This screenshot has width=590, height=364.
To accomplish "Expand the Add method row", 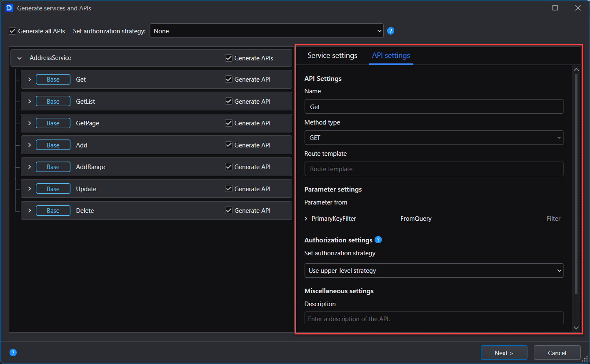I will tap(30, 145).
